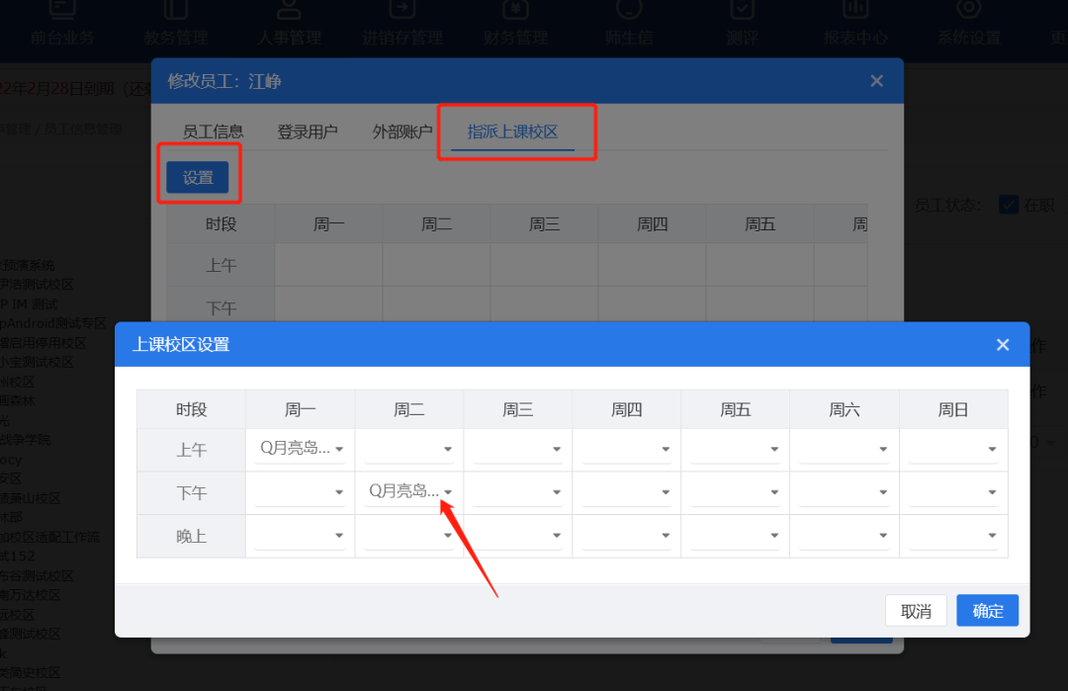The image size is (1068, 691).
Task: Select the 外部账户 tab
Action: pos(402,131)
